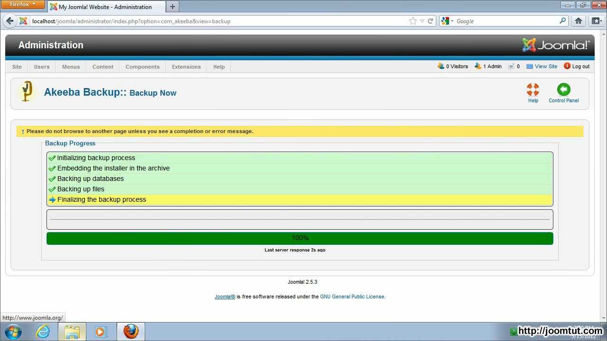The image size is (607, 341).
Task: Open the bookmarks toolbar button
Action: click(x=597, y=21)
